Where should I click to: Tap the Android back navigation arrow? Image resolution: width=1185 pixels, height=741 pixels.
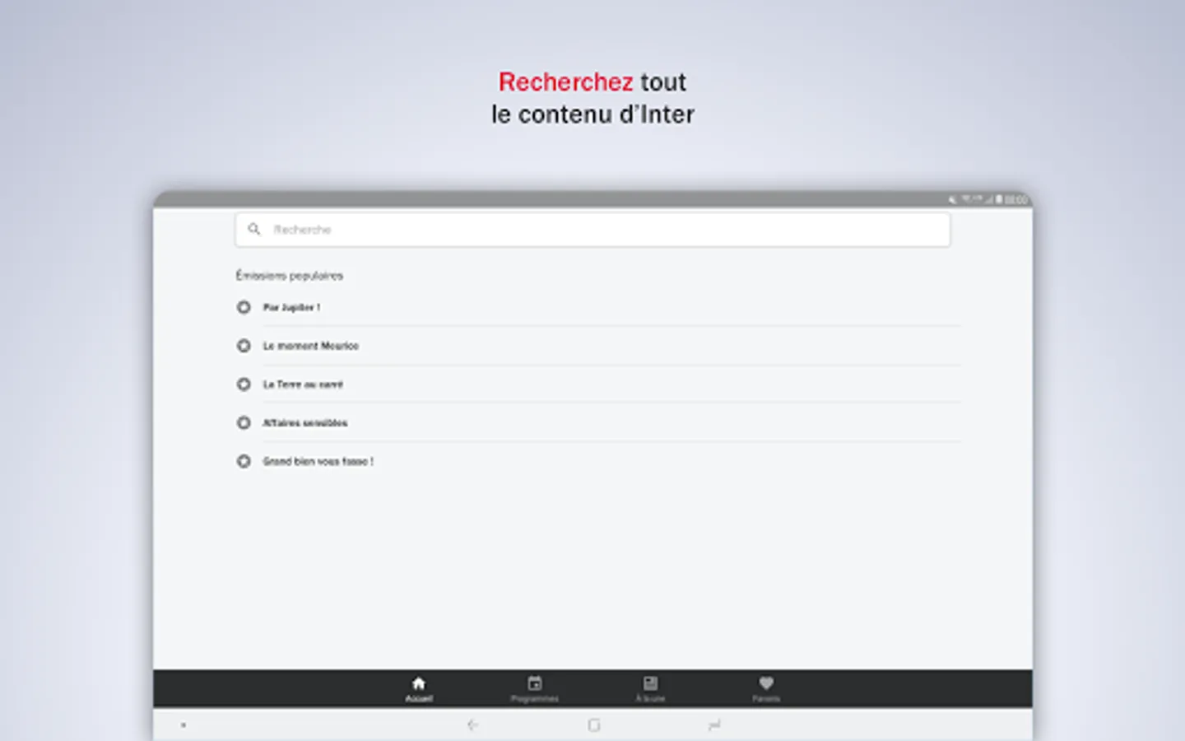(472, 725)
